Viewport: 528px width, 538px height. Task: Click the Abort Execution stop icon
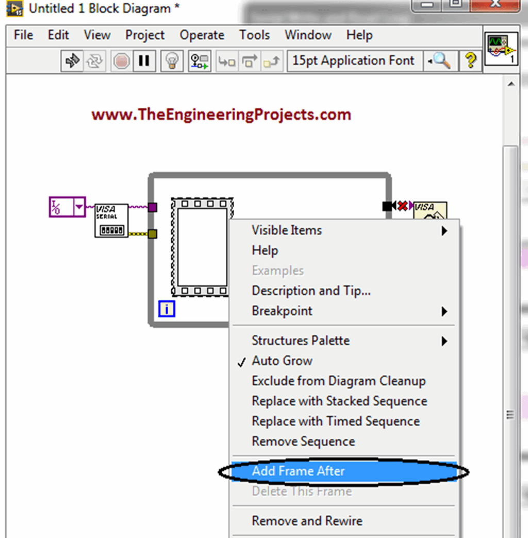click(121, 60)
